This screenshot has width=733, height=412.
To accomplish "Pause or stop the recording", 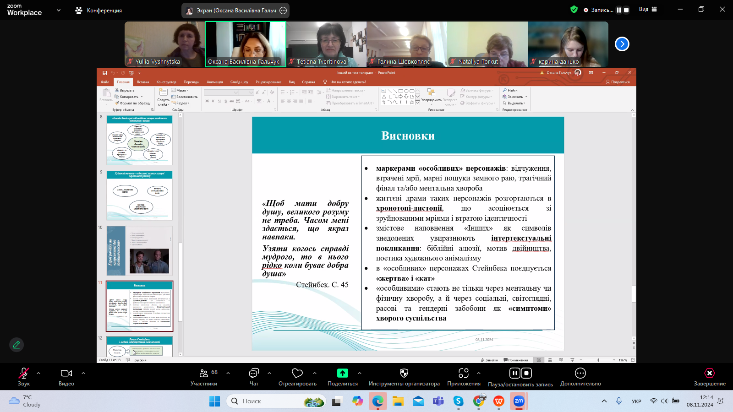I will point(520,374).
